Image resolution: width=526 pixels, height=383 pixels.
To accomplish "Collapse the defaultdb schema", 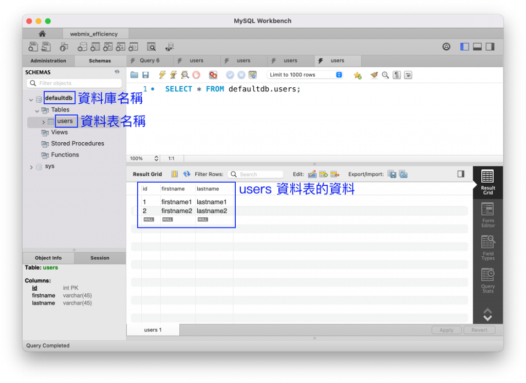I will [x=31, y=100].
